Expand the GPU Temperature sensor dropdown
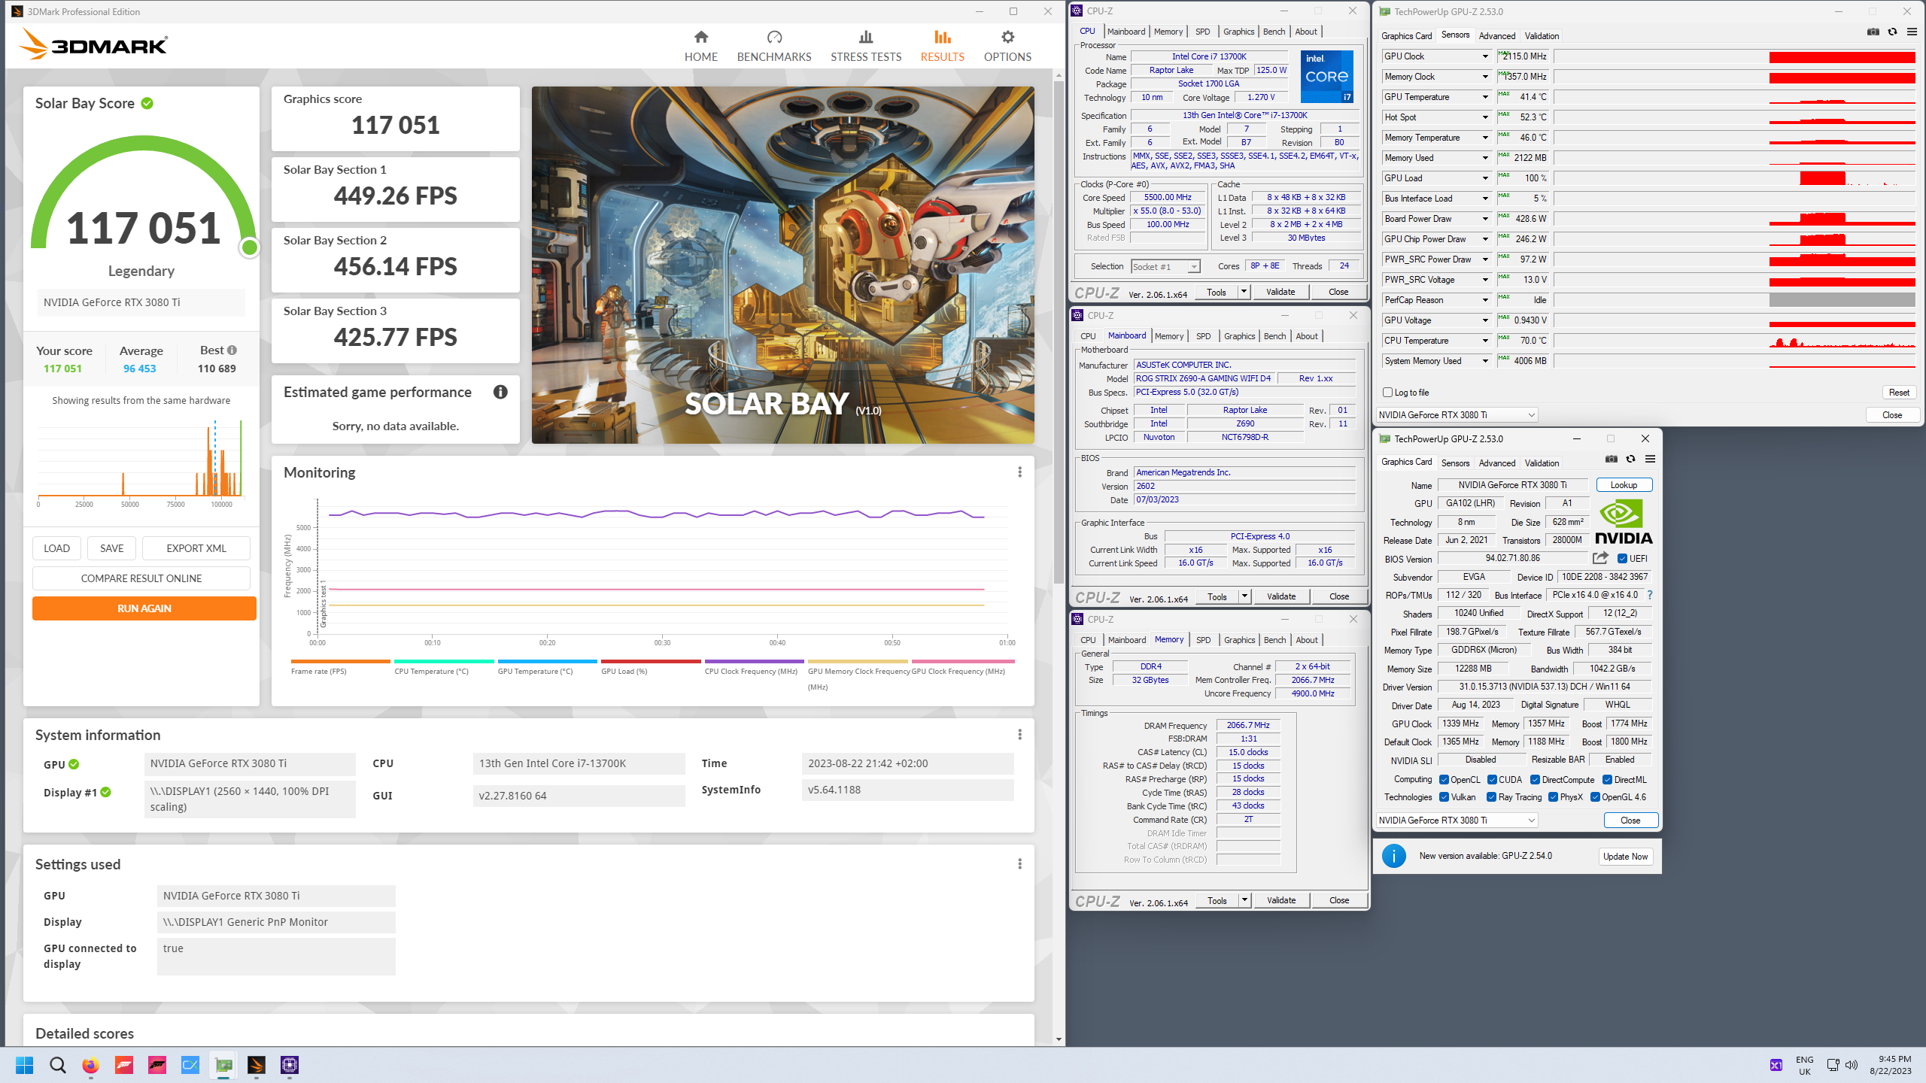Image resolution: width=1926 pixels, height=1083 pixels. (1485, 97)
